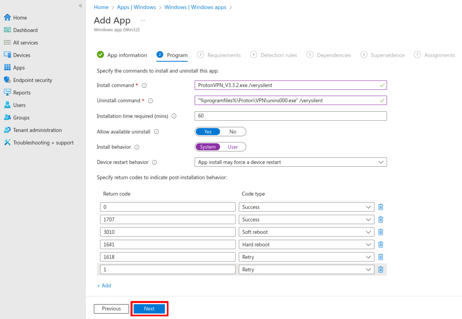The width and height of the screenshot is (462, 319).
Task: Open code type dropdown for code 1
Action: click(306, 269)
